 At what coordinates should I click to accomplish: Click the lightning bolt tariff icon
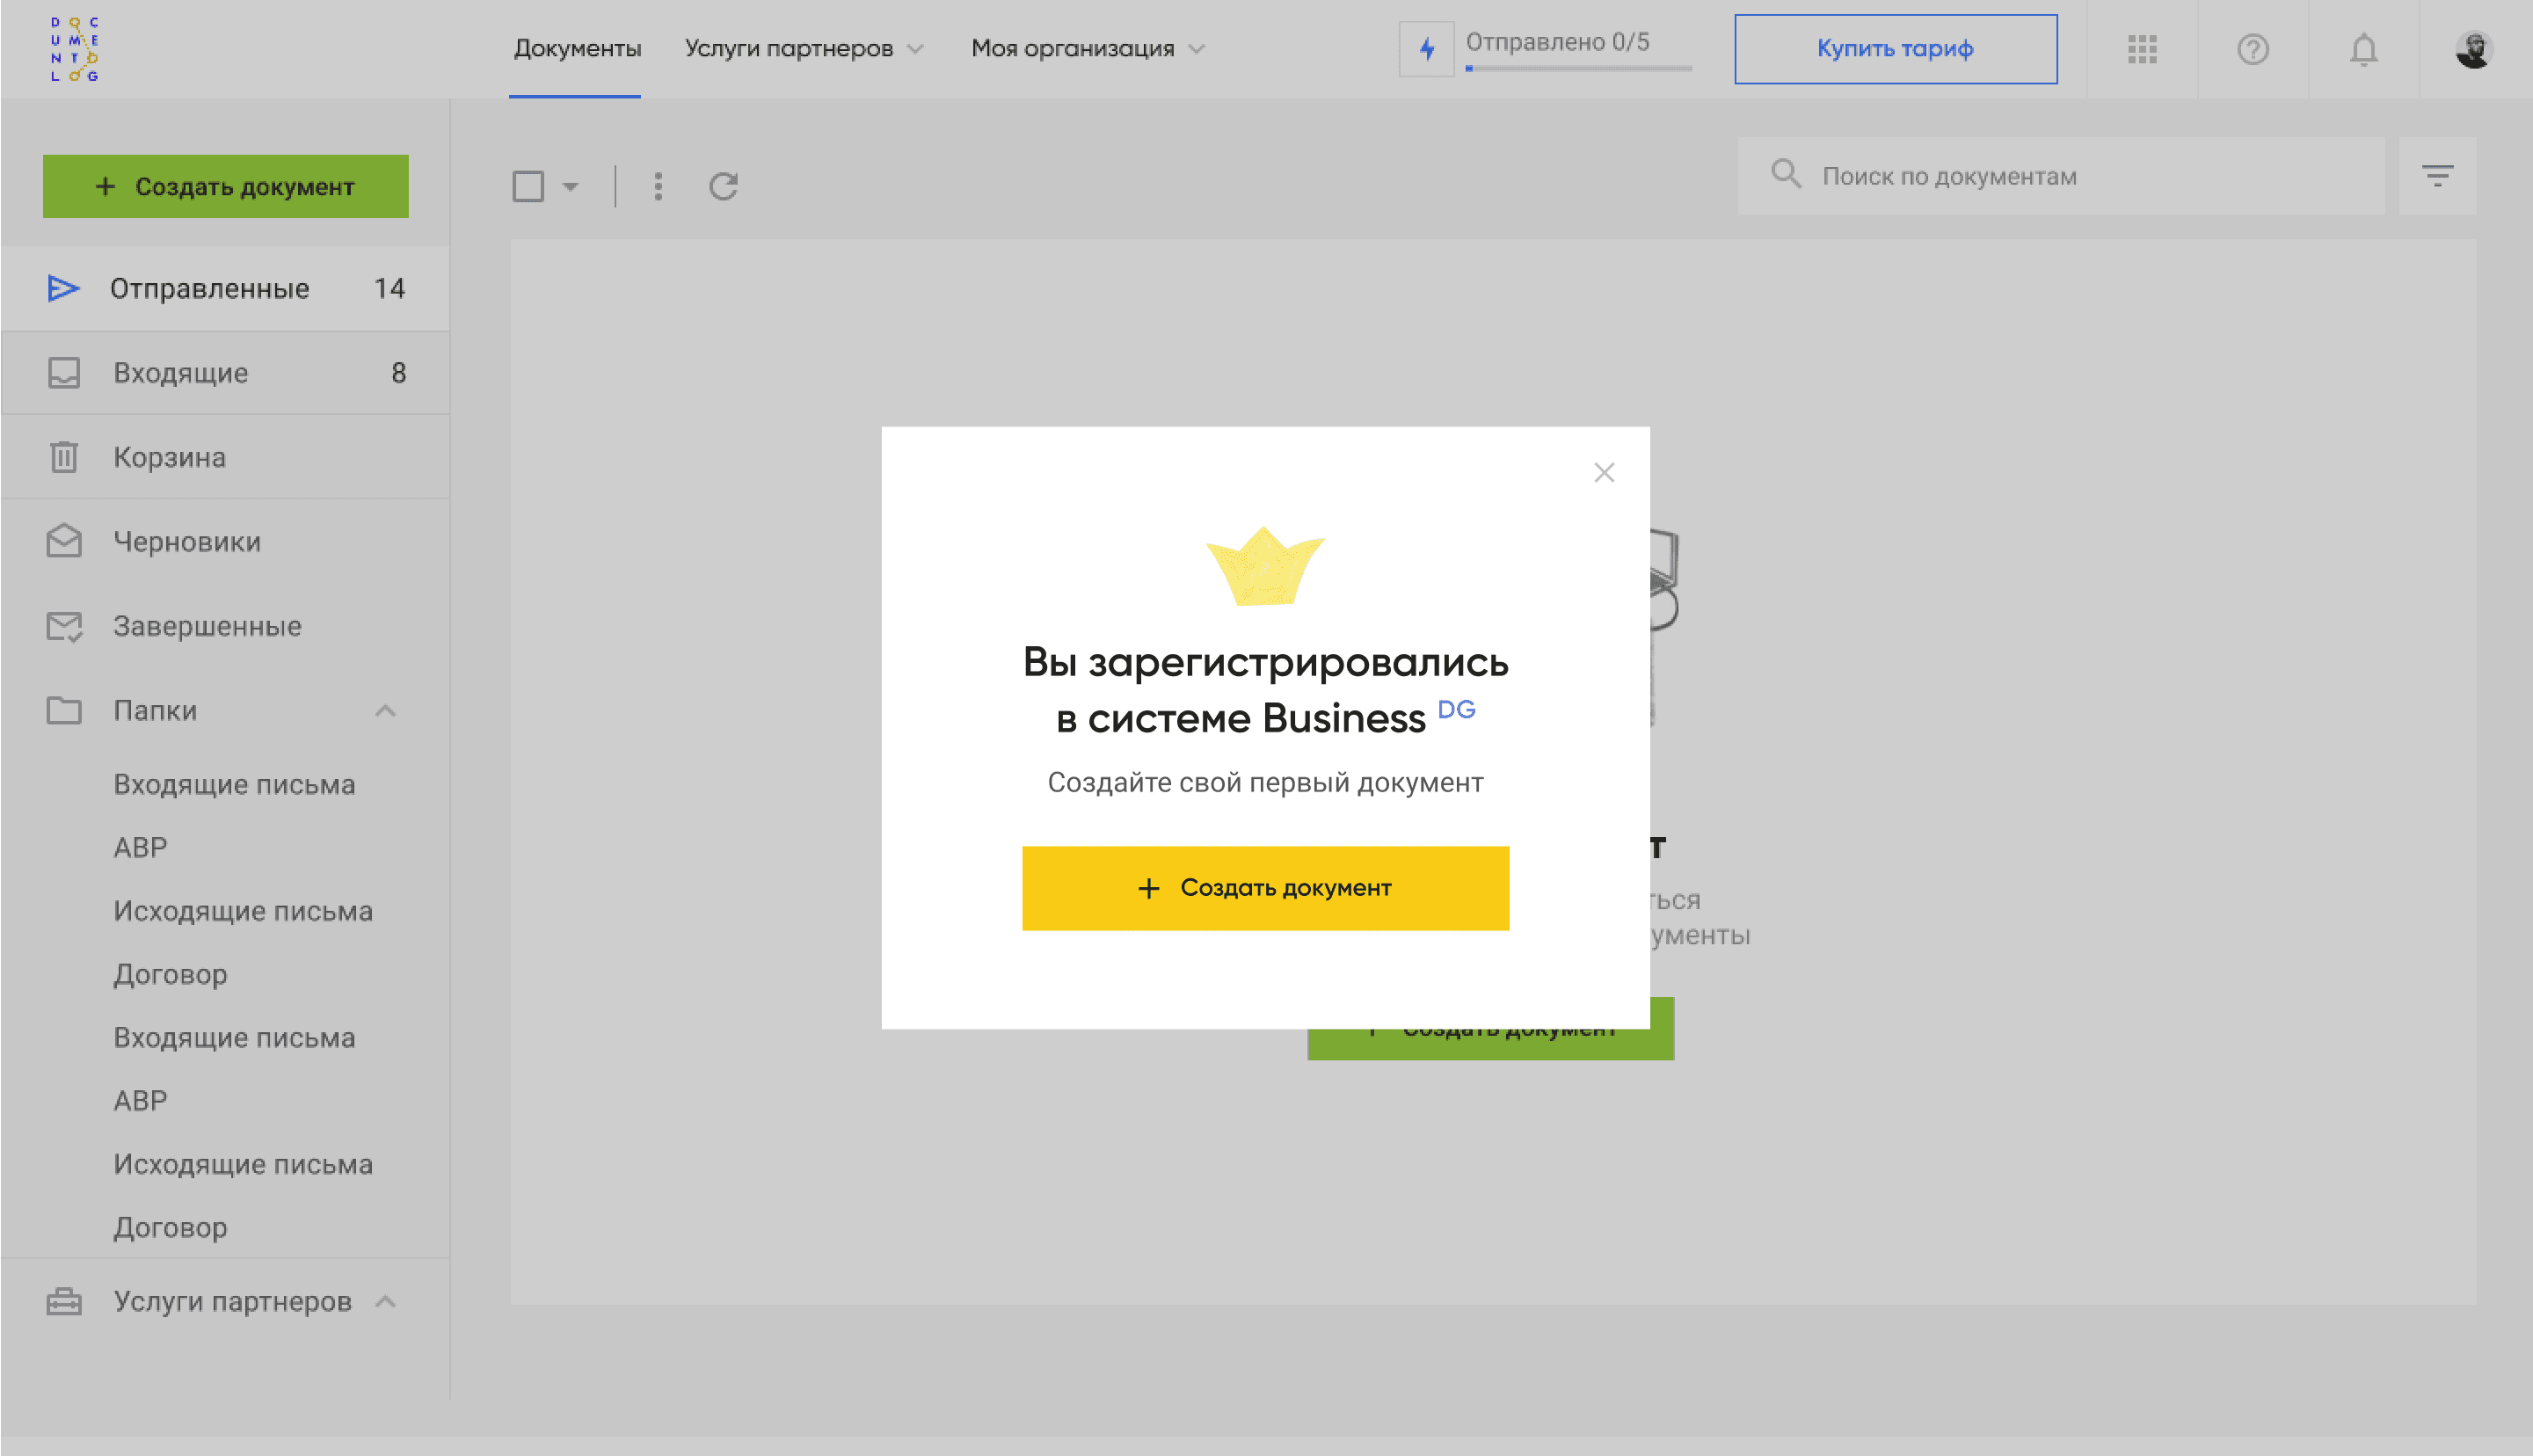click(x=1426, y=49)
